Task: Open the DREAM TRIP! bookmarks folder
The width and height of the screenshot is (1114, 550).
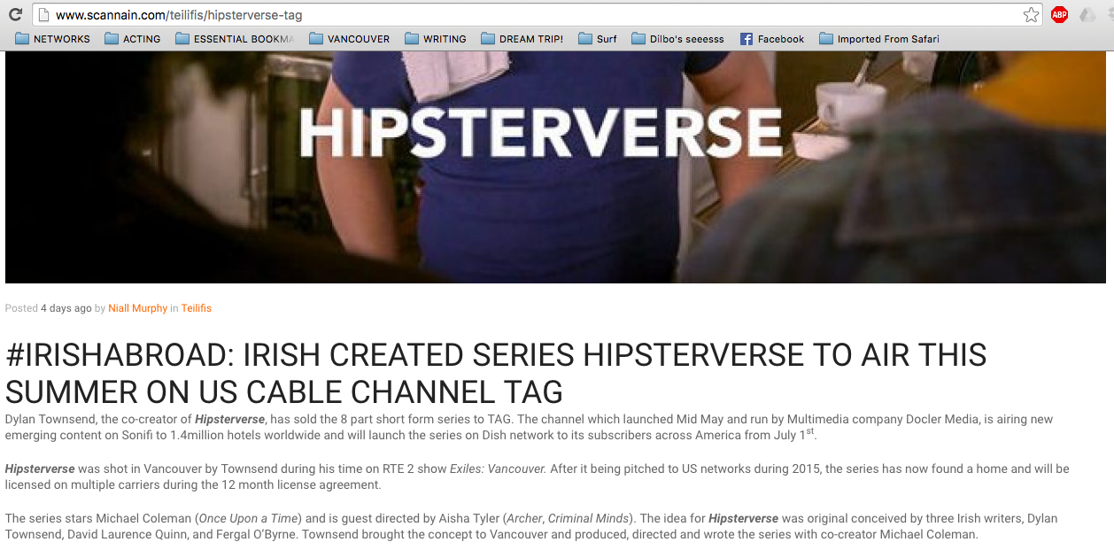Action: (x=522, y=39)
